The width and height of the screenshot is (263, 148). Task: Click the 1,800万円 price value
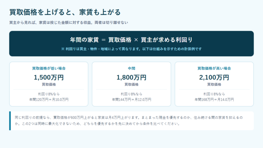(131, 78)
